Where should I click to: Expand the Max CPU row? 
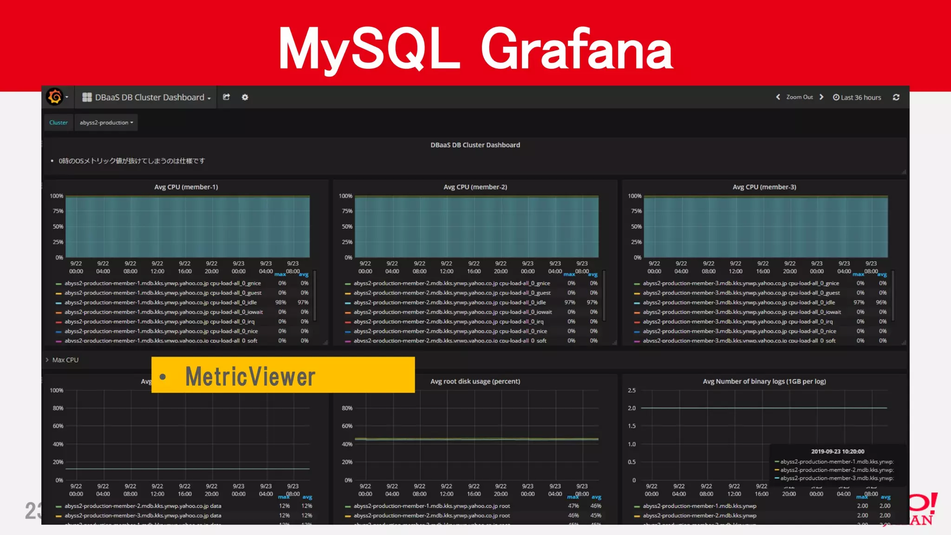65,360
